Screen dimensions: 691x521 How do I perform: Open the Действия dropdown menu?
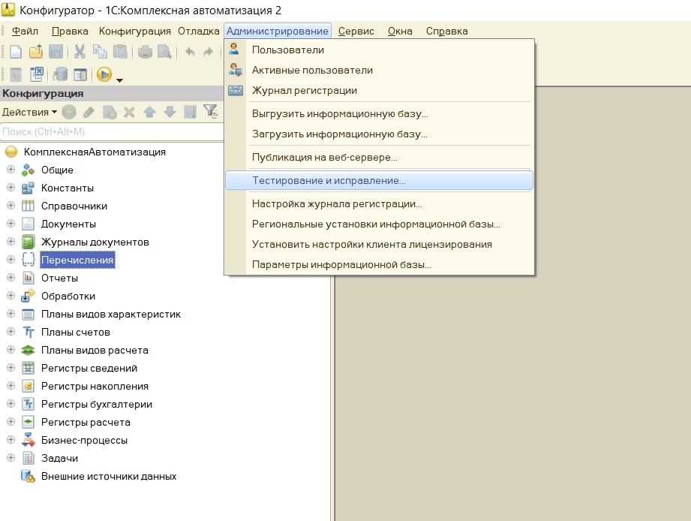click(x=29, y=112)
